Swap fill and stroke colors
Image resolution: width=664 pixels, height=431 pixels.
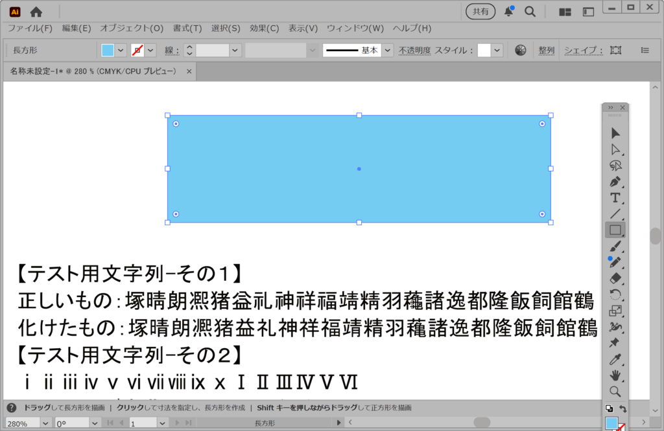click(623, 408)
